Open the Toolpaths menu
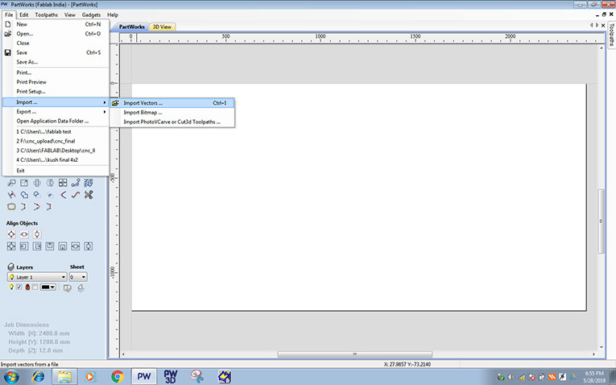The height and width of the screenshot is (385, 616). [x=47, y=14]
